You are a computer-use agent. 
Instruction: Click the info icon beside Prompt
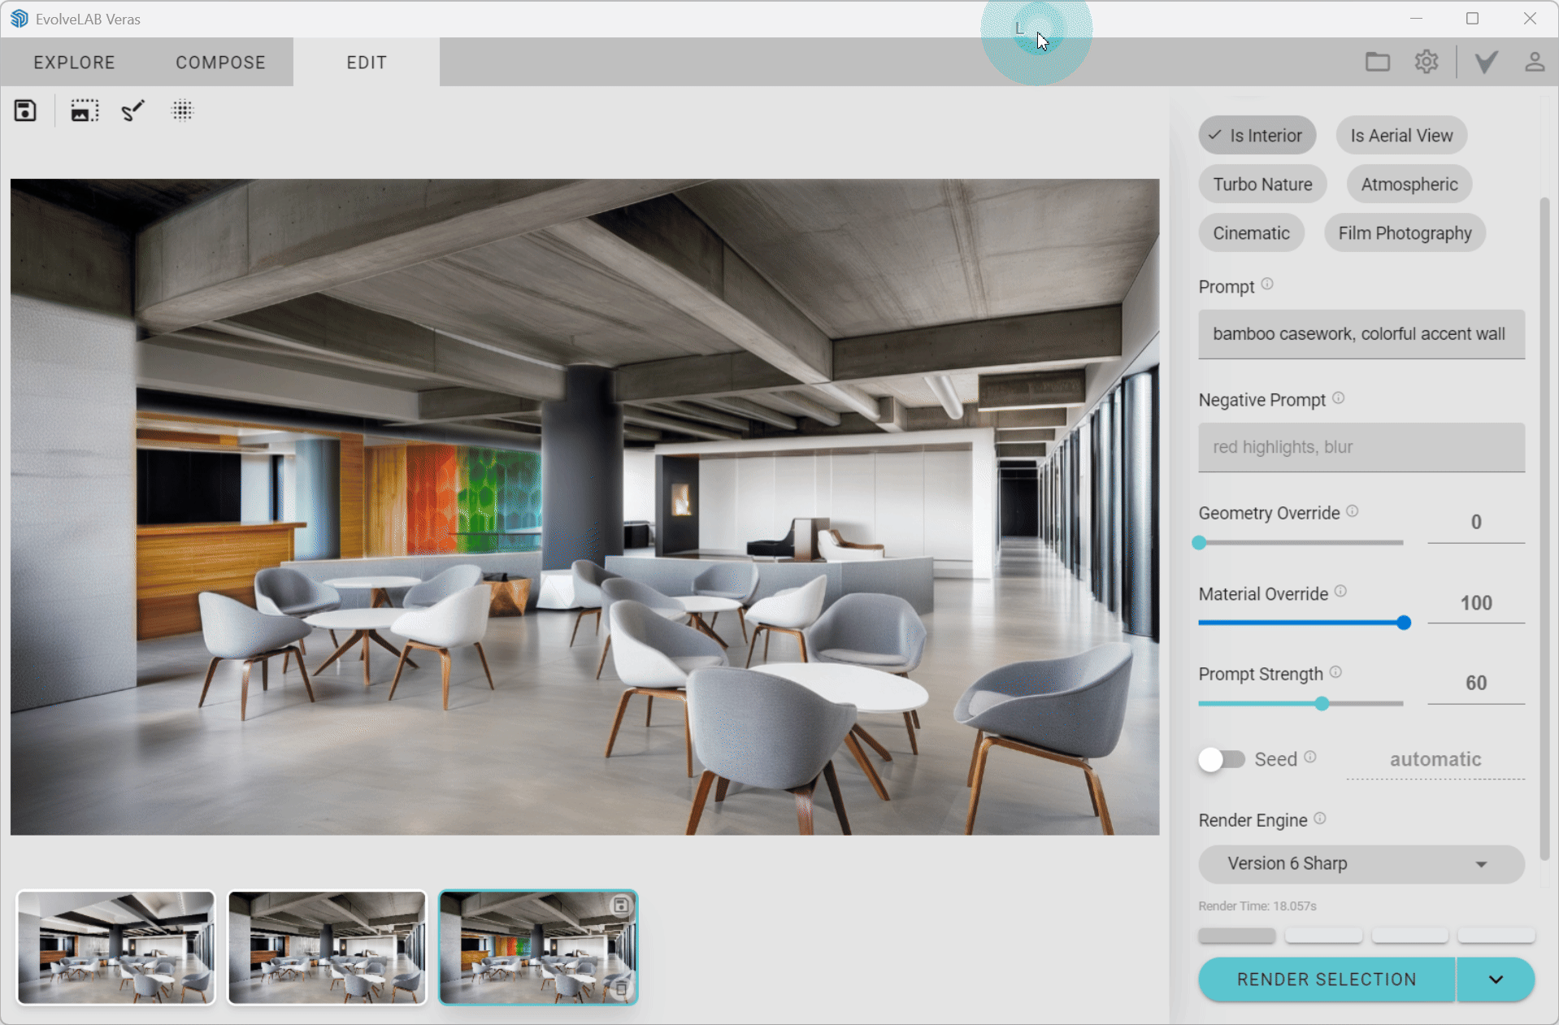coord(1266,284)
